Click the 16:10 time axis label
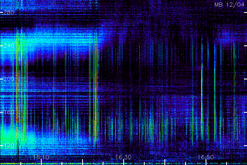Viewport: 247px width, 165px height. pos(41,157)
